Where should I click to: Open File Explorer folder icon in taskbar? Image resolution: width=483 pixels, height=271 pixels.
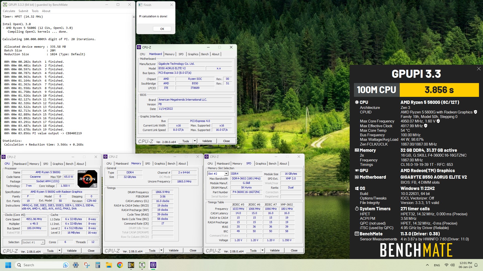click(109, 265)
